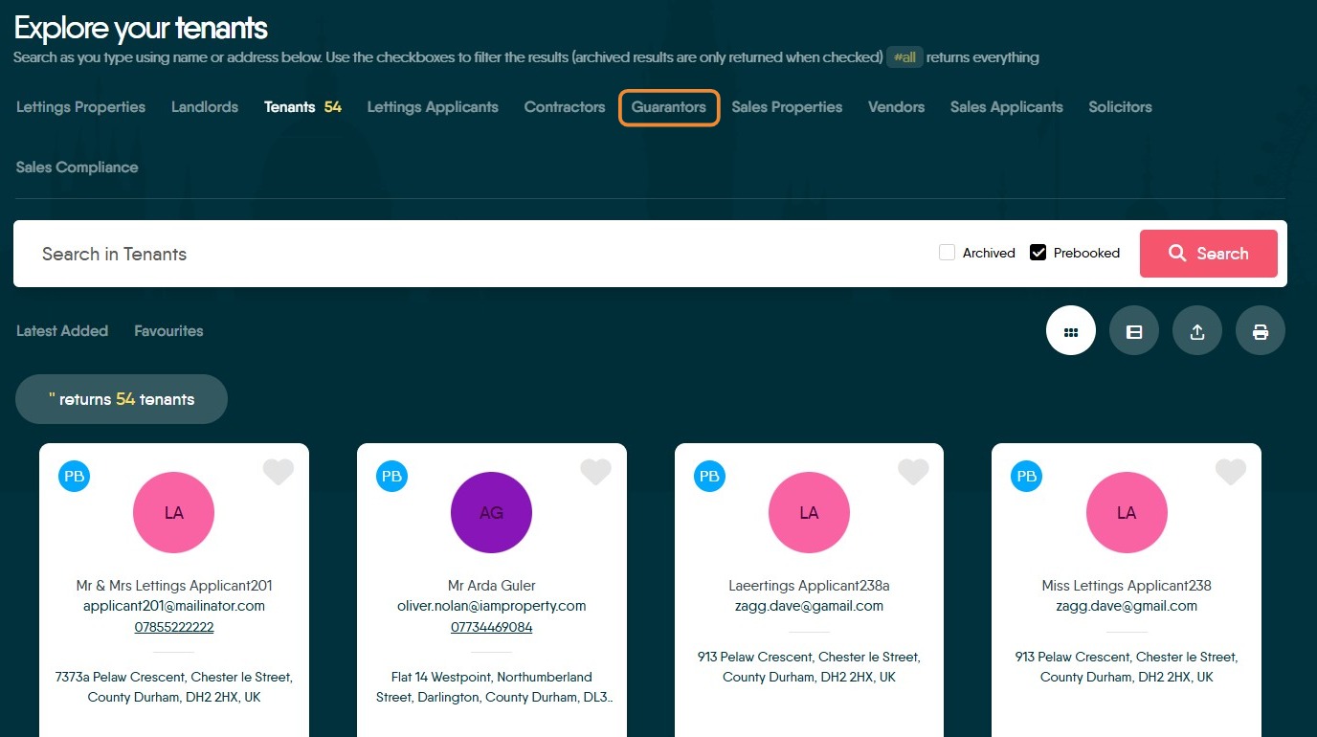
Task: Open Mr Arda Guler purple avatar
Action: pos(491,512)
